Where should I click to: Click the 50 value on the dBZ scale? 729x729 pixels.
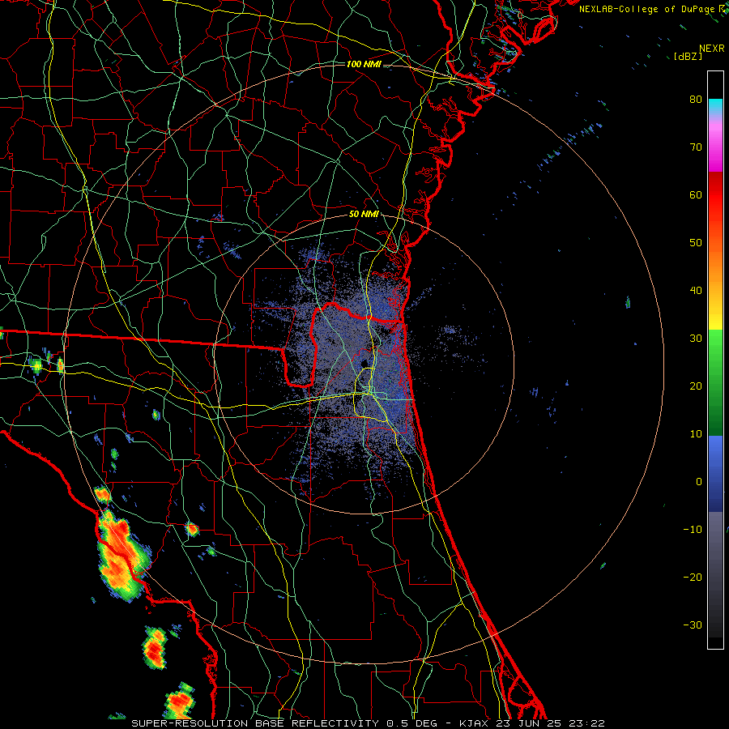click(696, 243)
